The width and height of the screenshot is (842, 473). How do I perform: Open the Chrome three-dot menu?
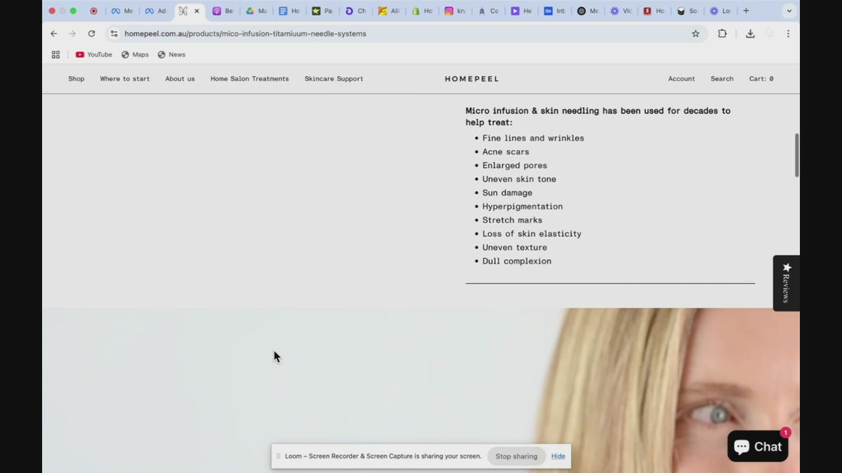click(x=788, y=33)
